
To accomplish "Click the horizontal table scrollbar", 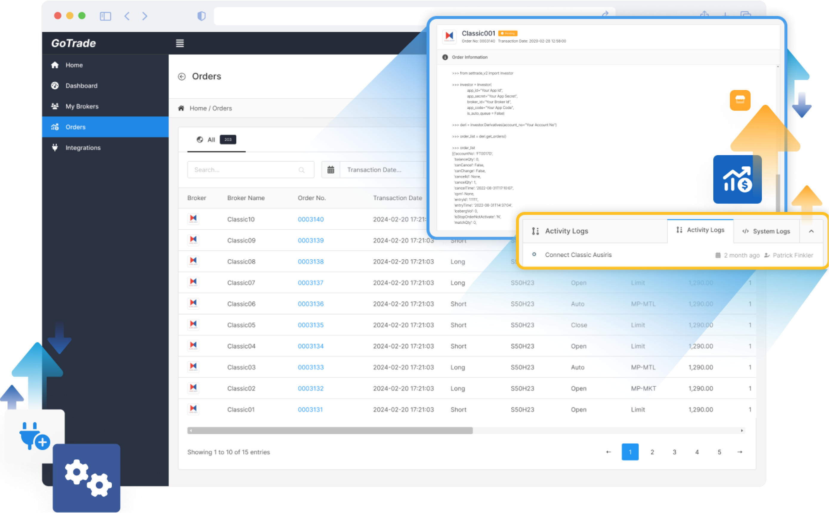I will (330, 430).
